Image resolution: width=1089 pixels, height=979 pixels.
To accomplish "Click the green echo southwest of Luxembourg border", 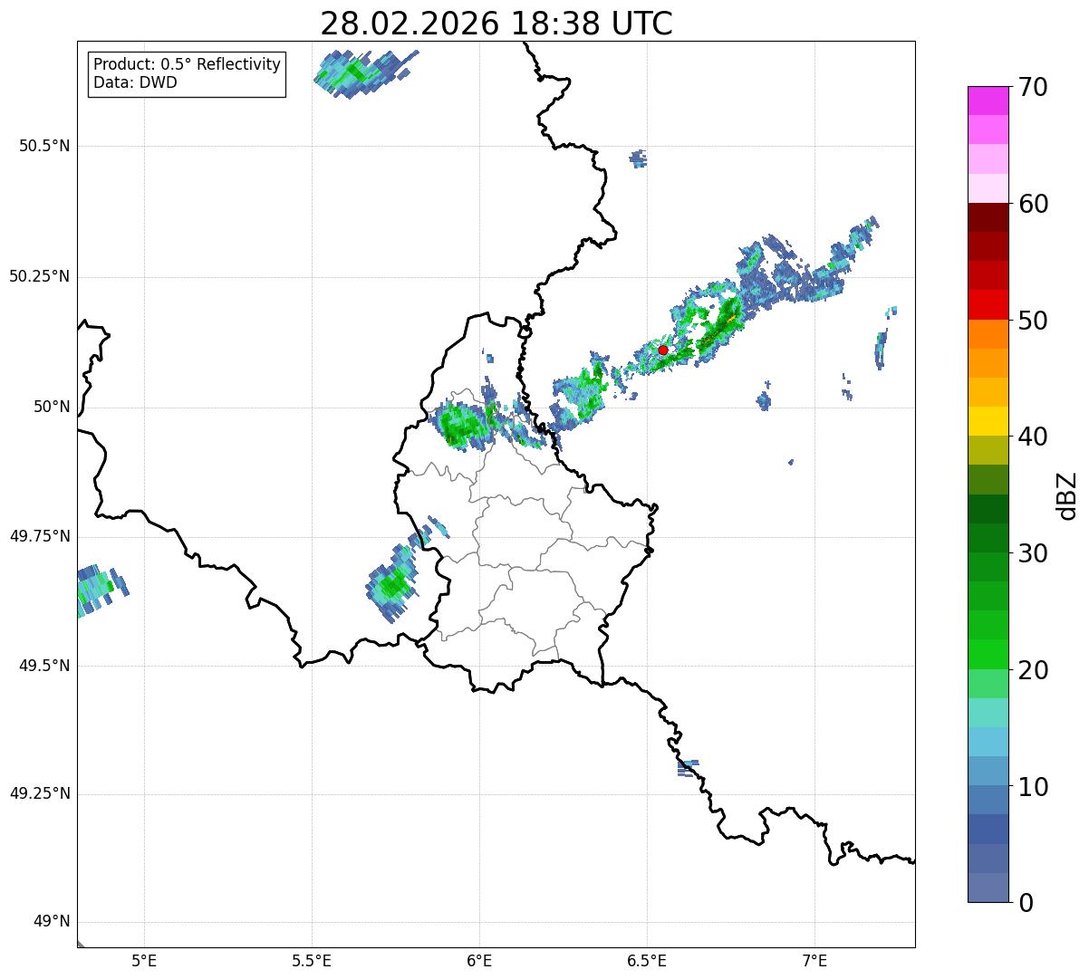I will [x=393, y=583].
